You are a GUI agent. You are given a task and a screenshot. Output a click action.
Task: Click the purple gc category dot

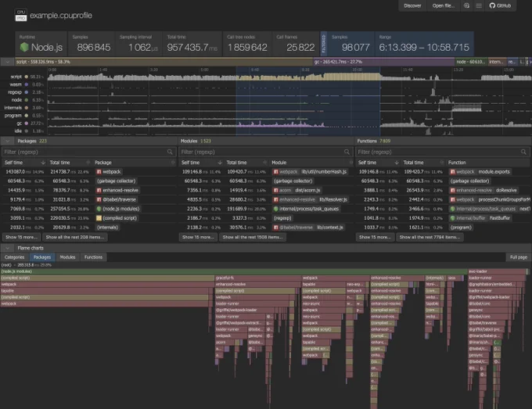[x=27, y=124]
